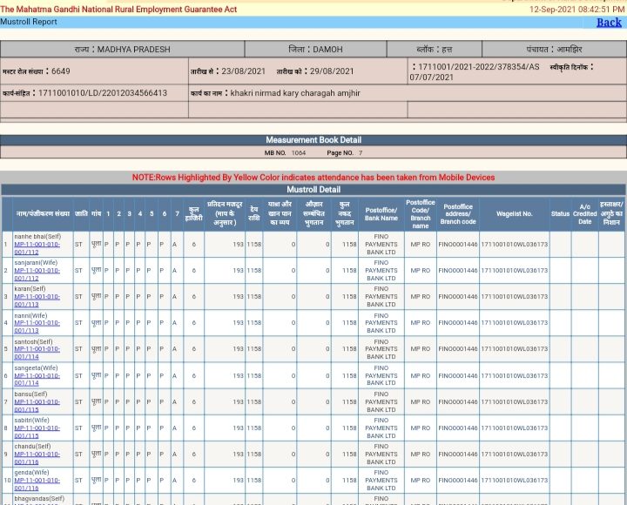
Task: Open nanni's job card number link
Action: 37,327
